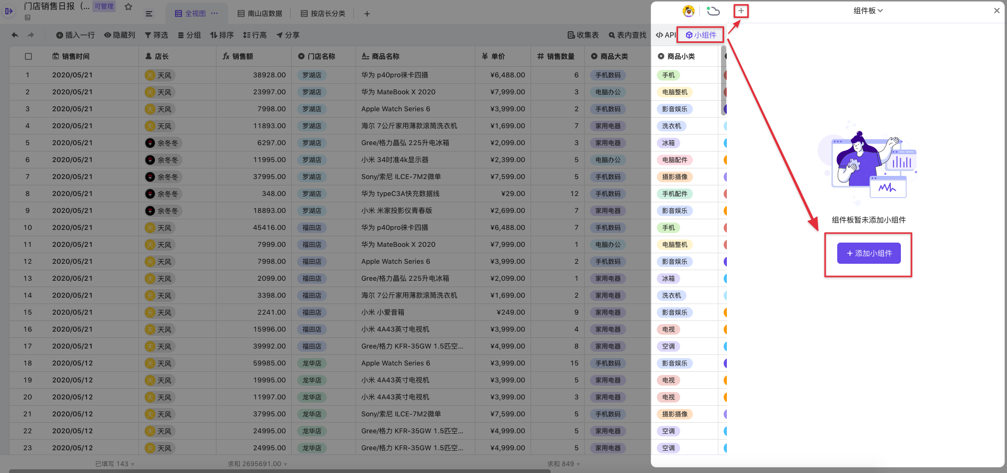Open the 全视图 tab more options menu

pos(214,14)
